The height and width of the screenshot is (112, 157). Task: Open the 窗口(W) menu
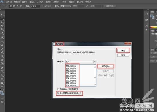(80, 2)
